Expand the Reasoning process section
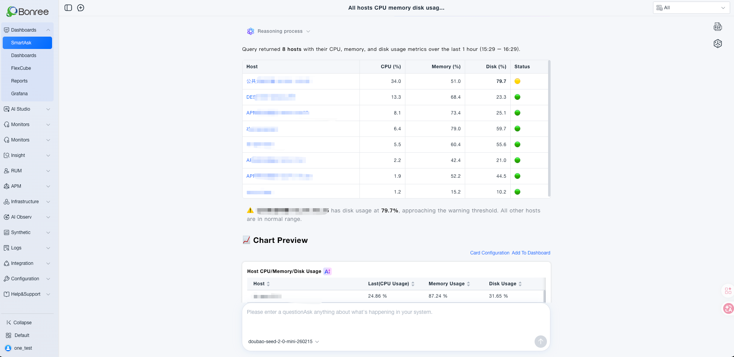This screenshot has height=357, width=734. tap(308, 31)
